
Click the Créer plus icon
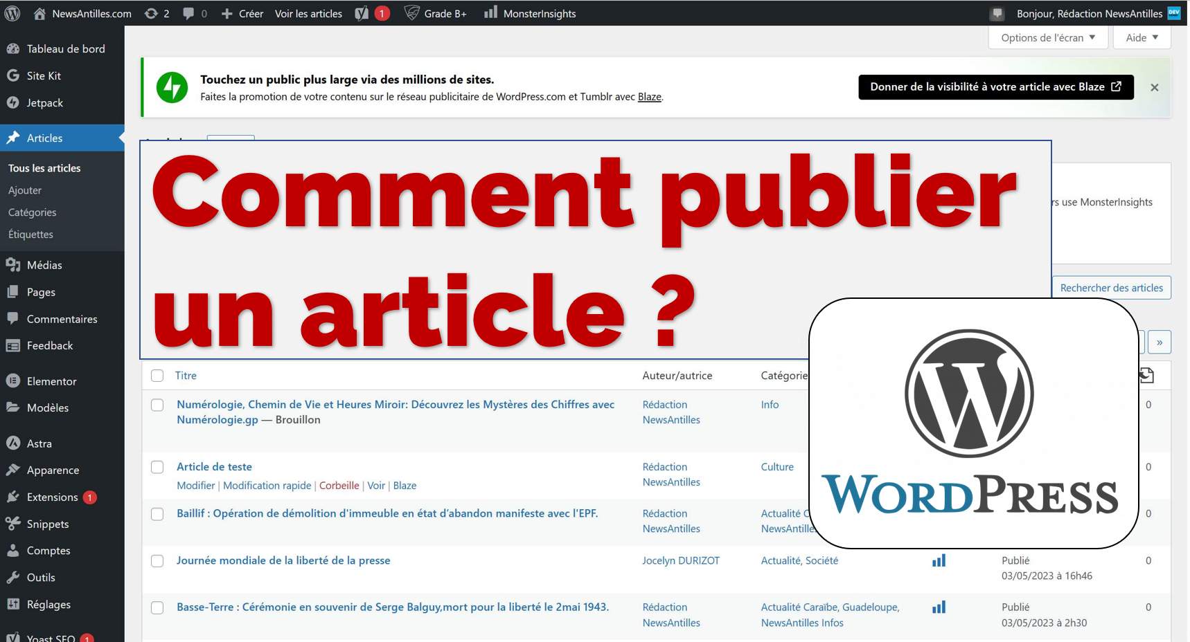(227, 13)
